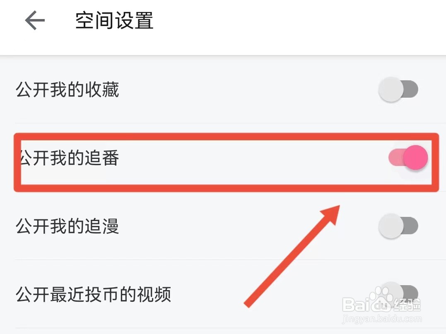This screenshot has height=334, width=446.
Task: Tap the back arrow icon
Action: [x=35, y=21]
